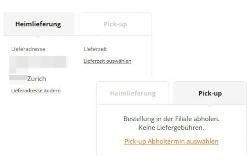Click the word 'ändern' in the address link
Viewport: 250px width, 167px height.
tap(53, 91)
